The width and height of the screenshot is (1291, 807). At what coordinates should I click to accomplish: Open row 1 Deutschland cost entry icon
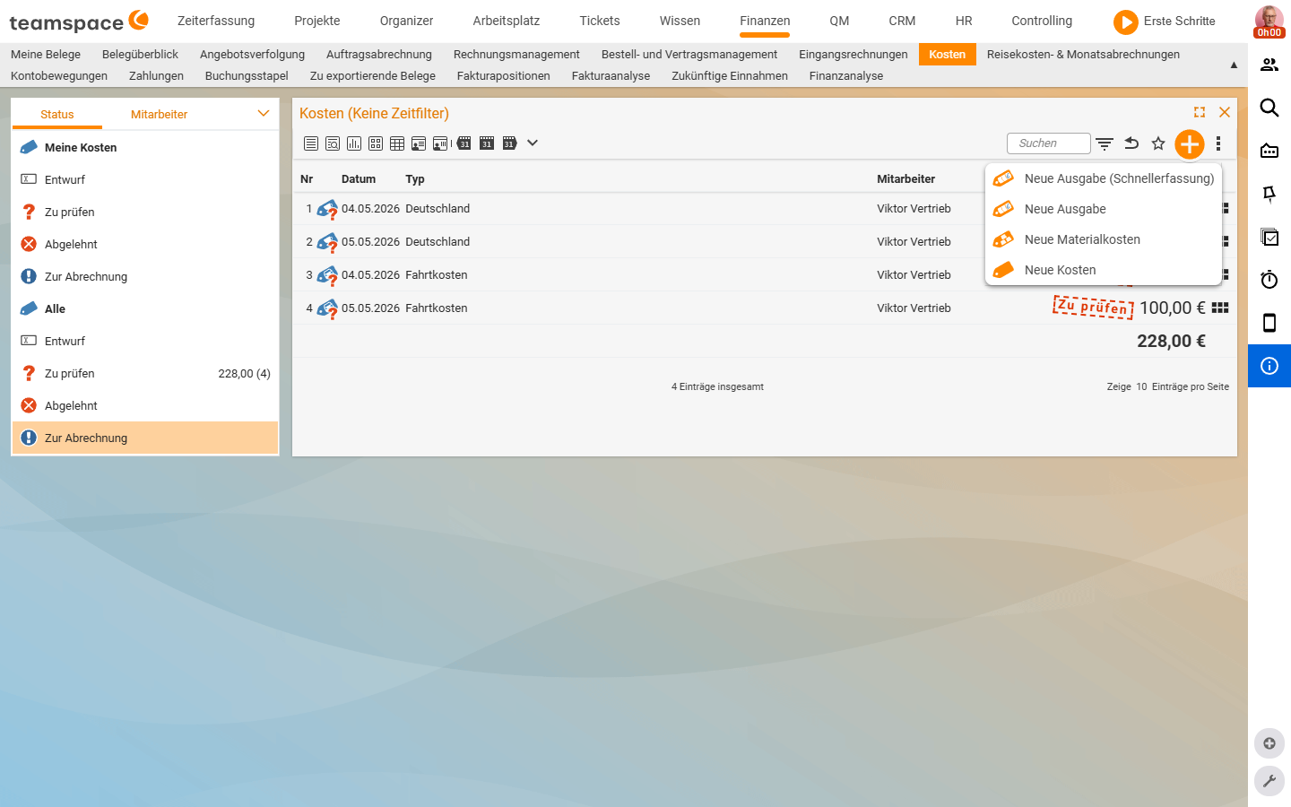[x=327, y=210]
